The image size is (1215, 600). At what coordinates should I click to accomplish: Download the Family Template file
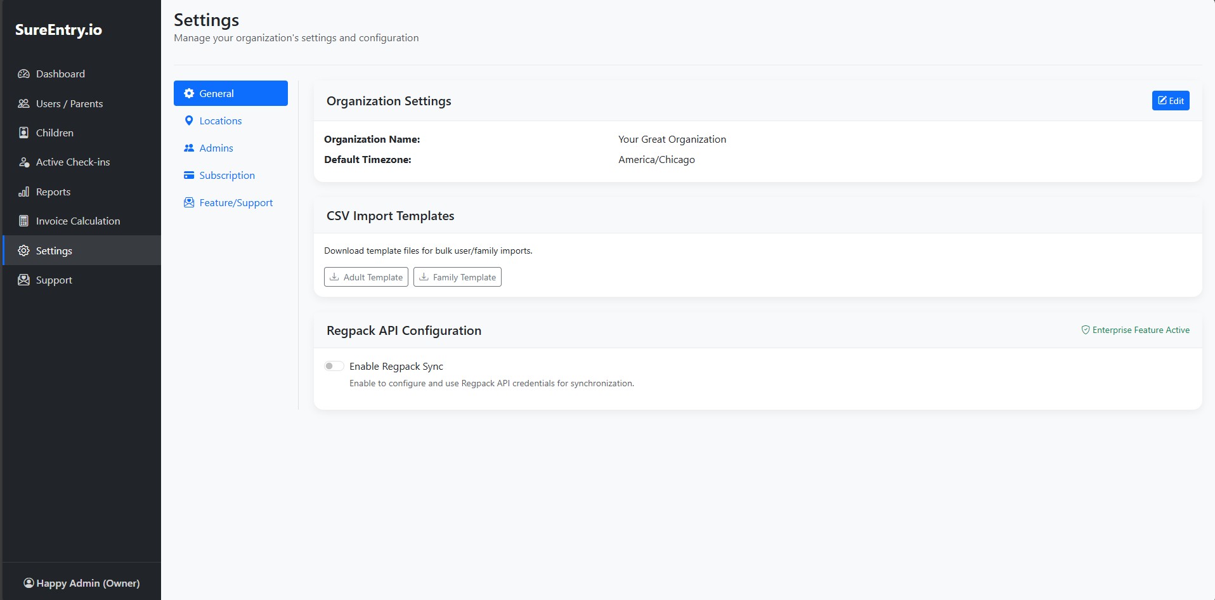(x=457, y=277)
